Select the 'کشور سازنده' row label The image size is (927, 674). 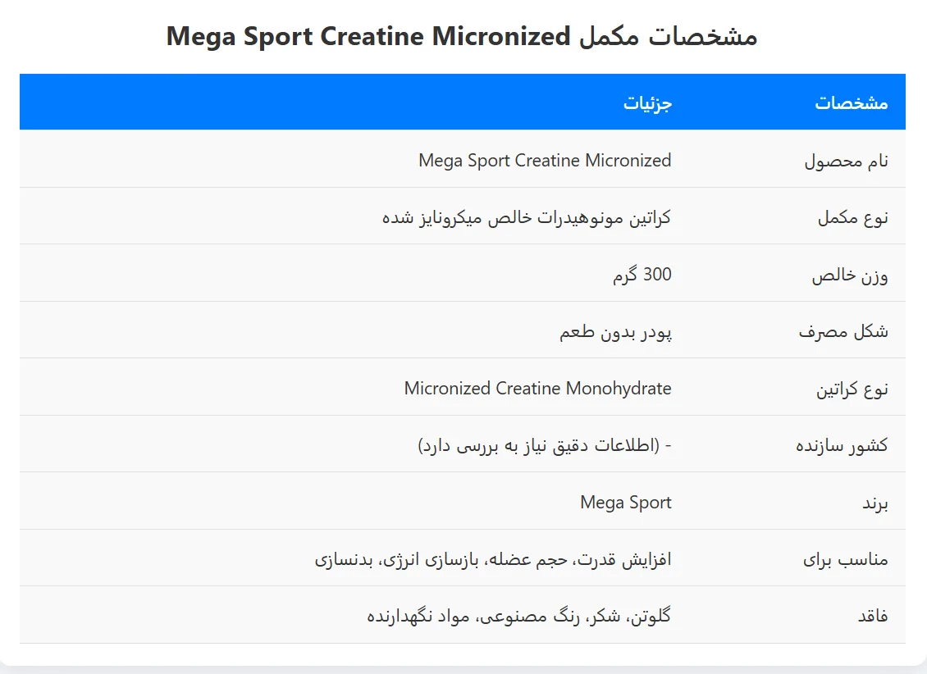842,445
